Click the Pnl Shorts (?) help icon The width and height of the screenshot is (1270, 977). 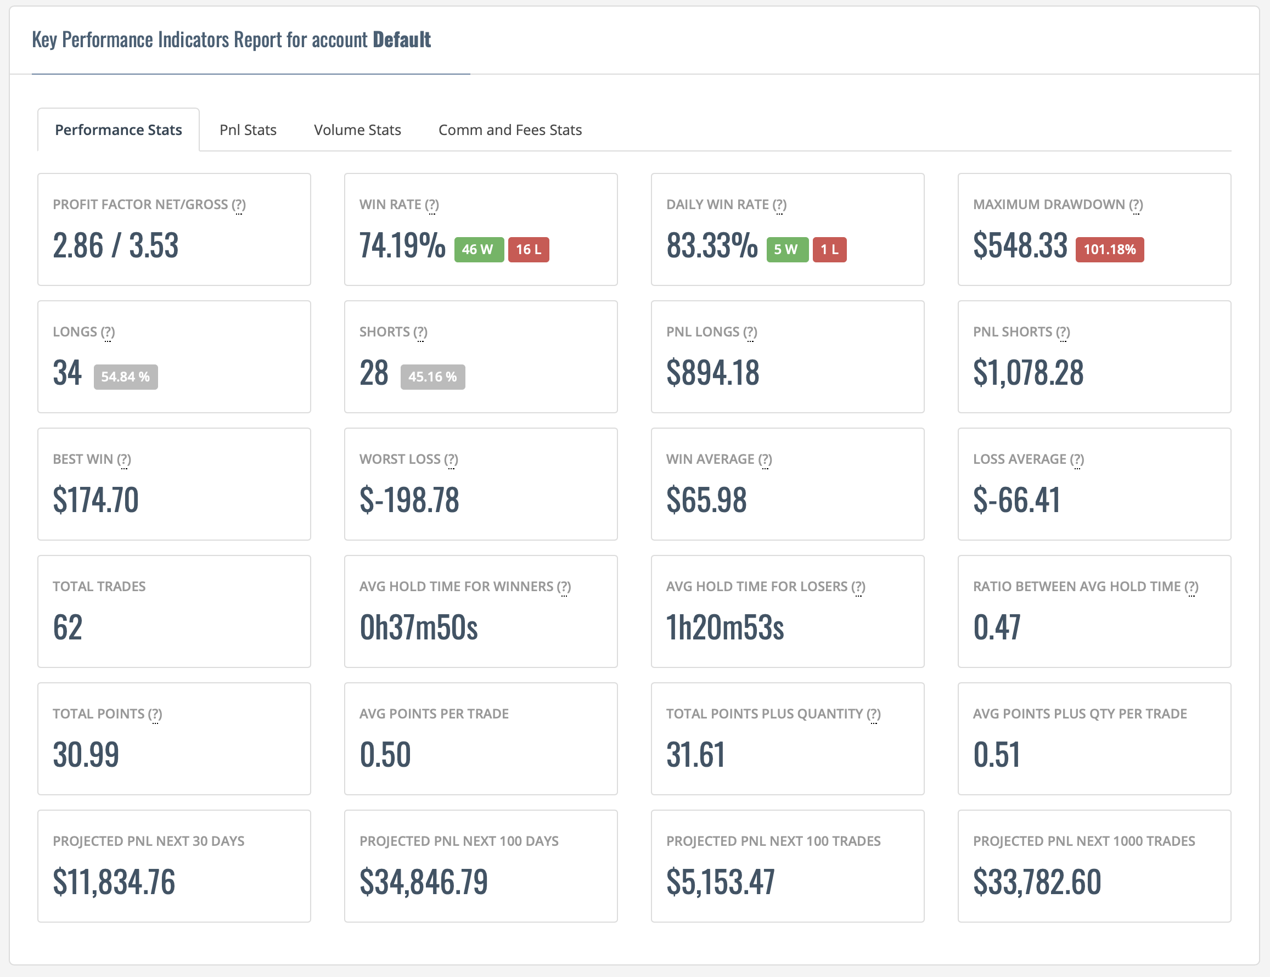1063,332
